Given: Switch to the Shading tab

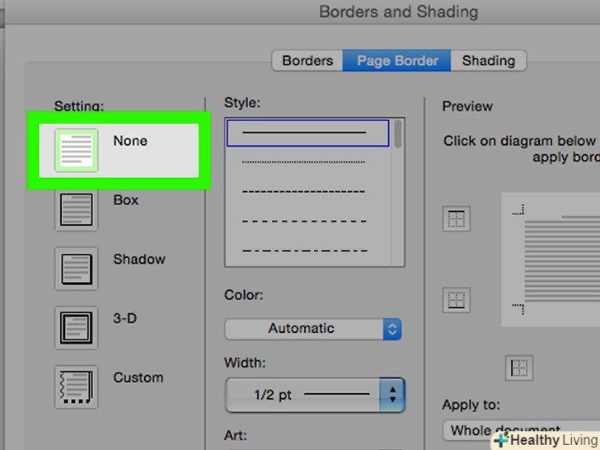Looking at the screenshot, I should coord(488,60).
